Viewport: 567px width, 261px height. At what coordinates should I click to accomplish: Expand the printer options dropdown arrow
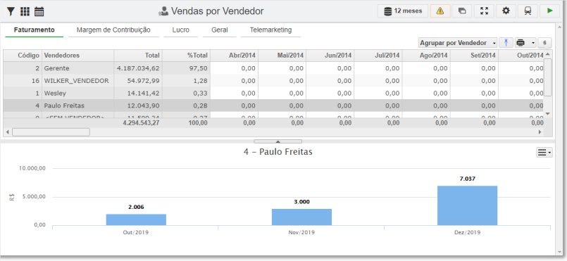point(533,43)
